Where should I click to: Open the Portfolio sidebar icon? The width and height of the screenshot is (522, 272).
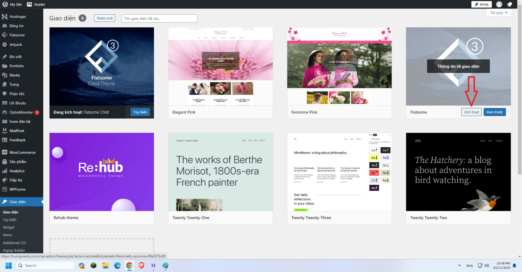click(x=5, y=66)
